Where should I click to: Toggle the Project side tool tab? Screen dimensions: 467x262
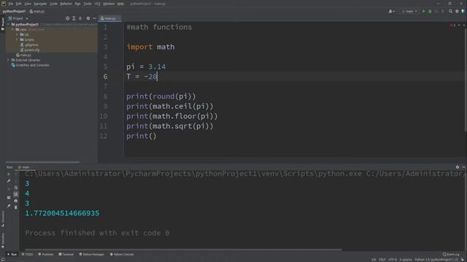click(x=3, y=24)
